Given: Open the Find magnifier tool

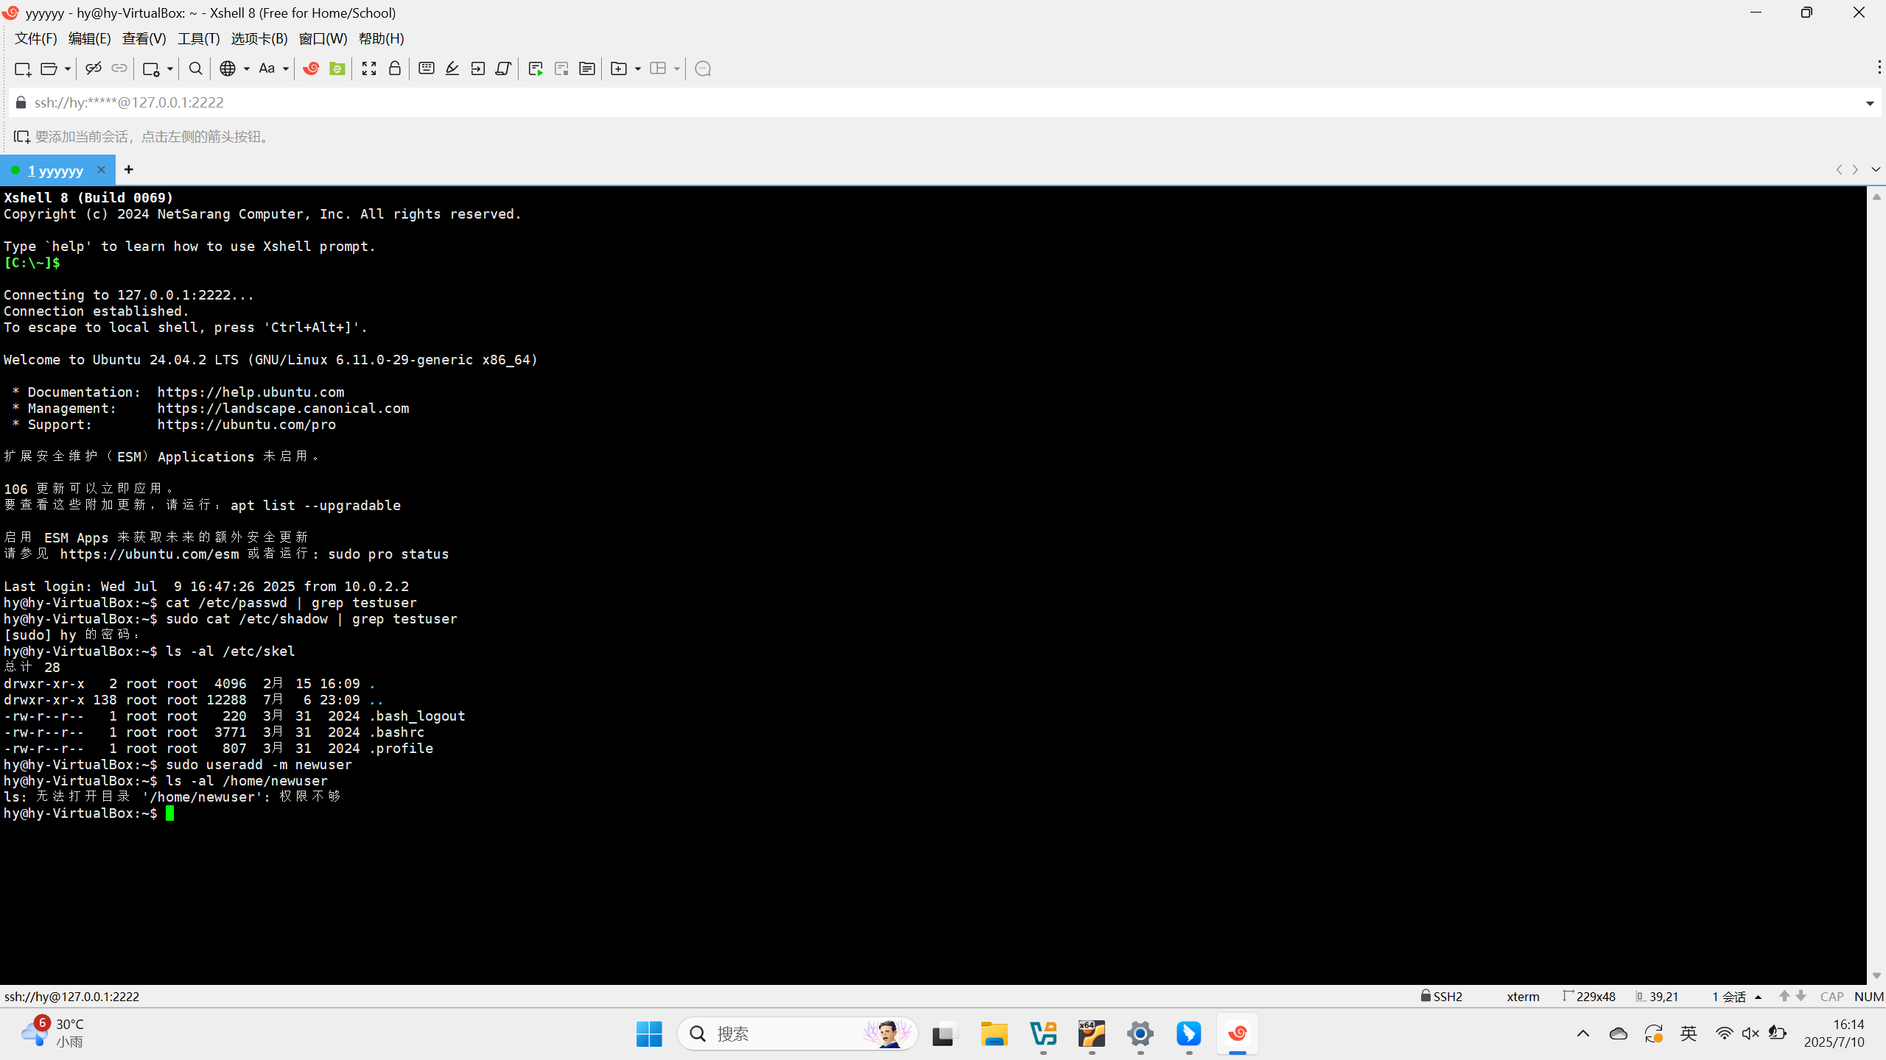Looking at the screenshot, I should click(x=195, y=68).
